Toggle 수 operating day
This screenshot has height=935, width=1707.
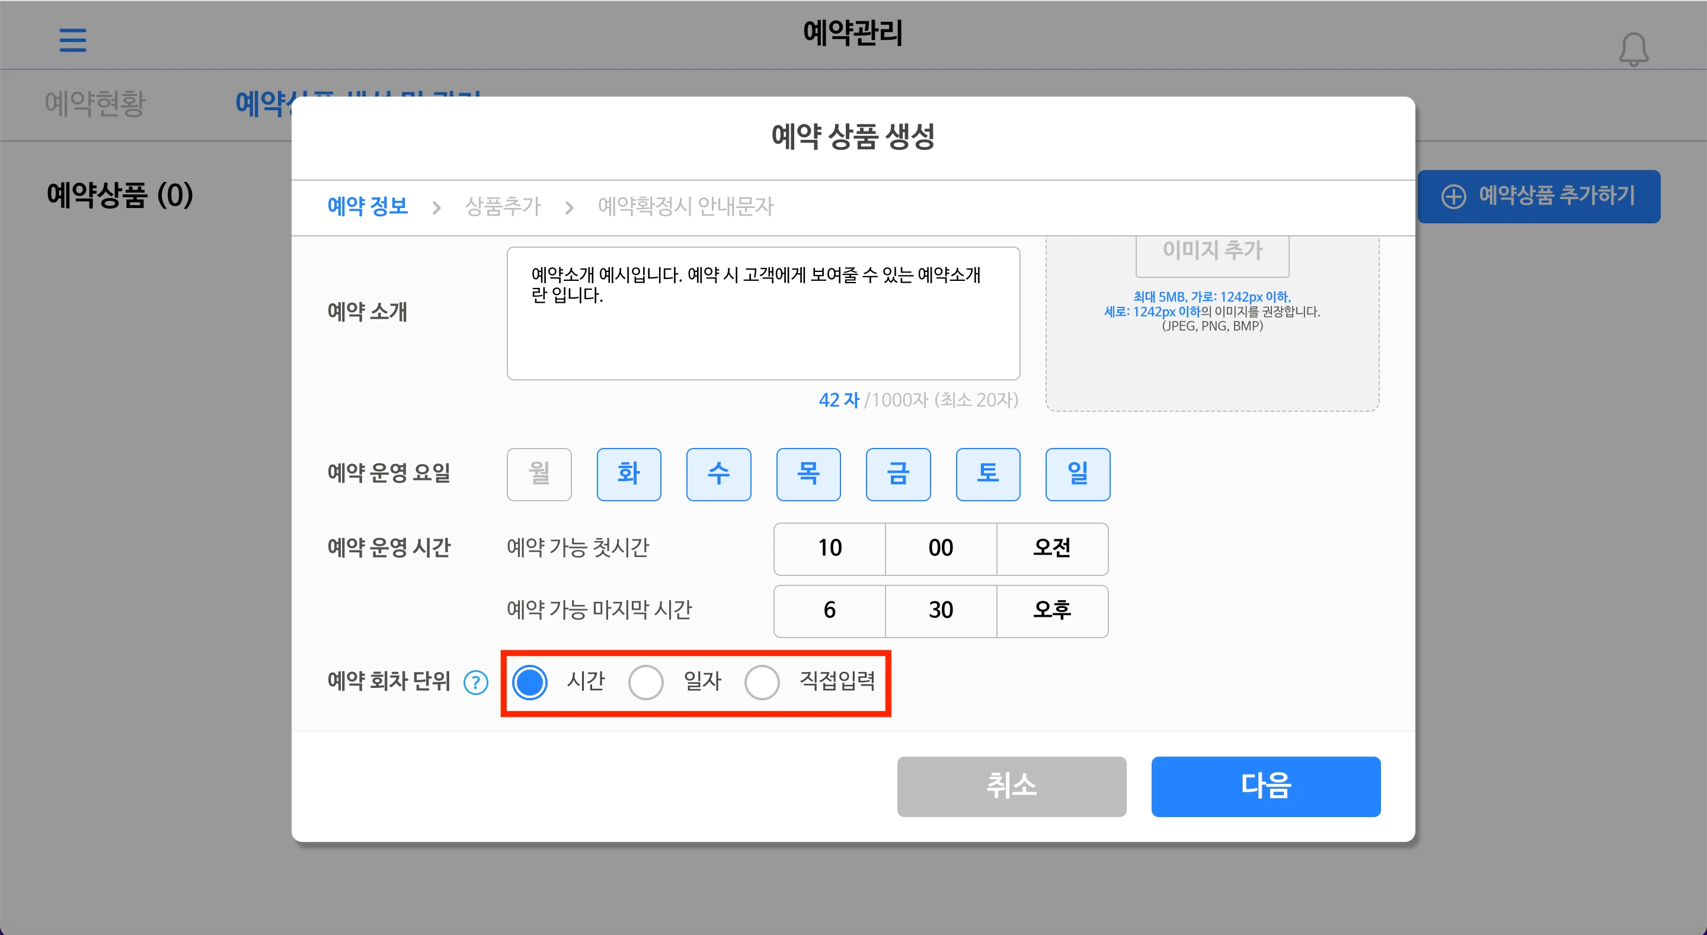point(719,474)
